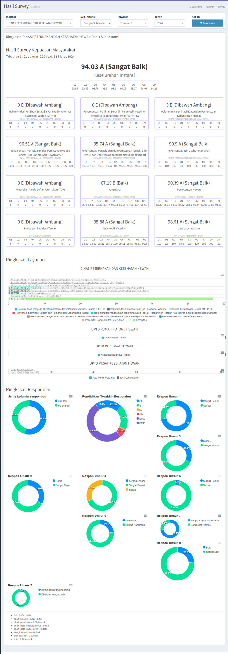This screenshot has width=228, height=654.
Task: Open the Instansi dropdown
Action: 39,23
